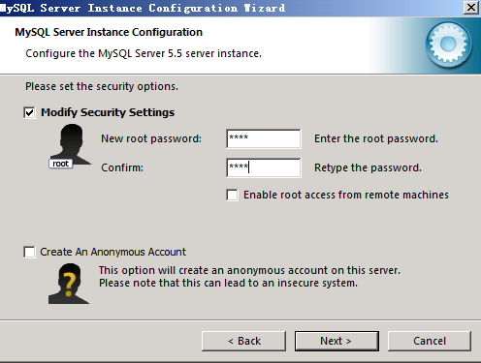Close the wizard window with X
The width and height of the screenshot is (481, 363).
click(x=471, y=7)
